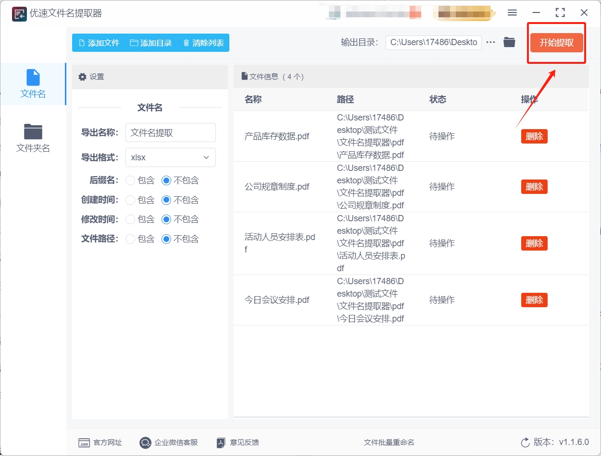This screenshot has width=601, height=456.
Task: Click the 路径 column header
Action: pos(345,99)
